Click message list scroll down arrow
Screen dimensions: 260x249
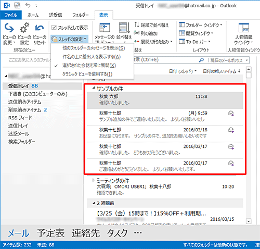pos(249,221)
